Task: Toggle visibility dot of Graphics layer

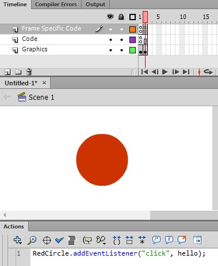Action: click(x=110, y=50)
